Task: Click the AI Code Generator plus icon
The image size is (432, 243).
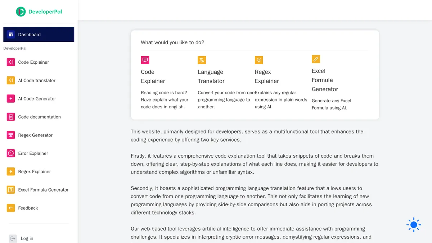Action: (x=10, y=99)
